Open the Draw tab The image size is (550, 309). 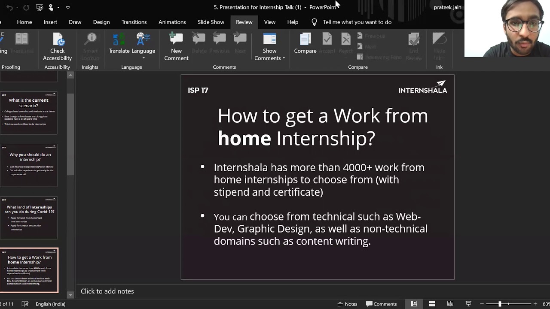coord(75,22)
